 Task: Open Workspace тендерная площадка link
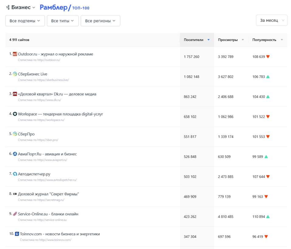click(61, 114)
